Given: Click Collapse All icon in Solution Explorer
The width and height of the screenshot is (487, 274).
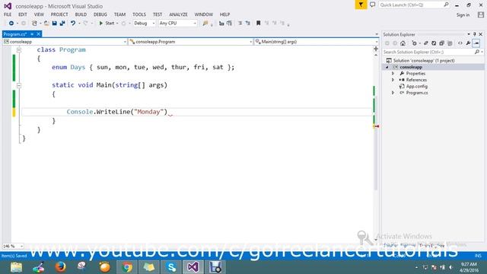Looking at the screenshot, I should click(441, 43).
